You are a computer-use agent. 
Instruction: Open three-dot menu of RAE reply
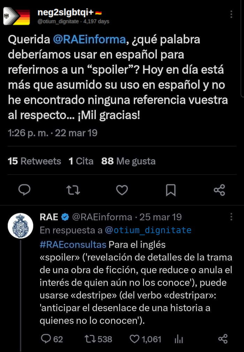[x=231, y=217]
